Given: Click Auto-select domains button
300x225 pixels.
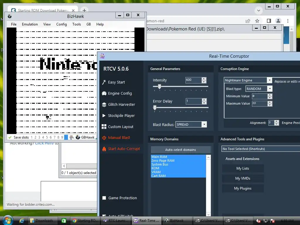Looking at the screenshot, I should pyautogui.click(x=180, y=150).
